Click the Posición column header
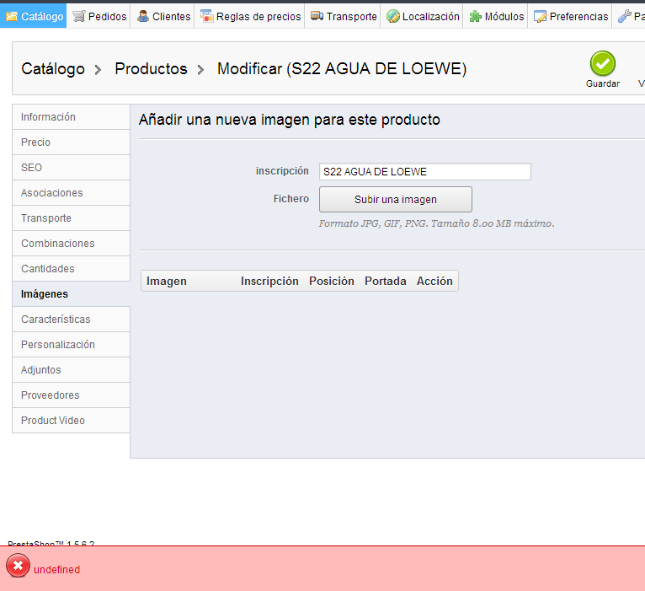This screenshot has height=591, width=645. 332,281
